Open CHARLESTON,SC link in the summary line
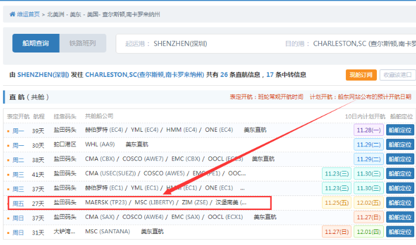This screenshot has height=245, width=416. [144, 75]
